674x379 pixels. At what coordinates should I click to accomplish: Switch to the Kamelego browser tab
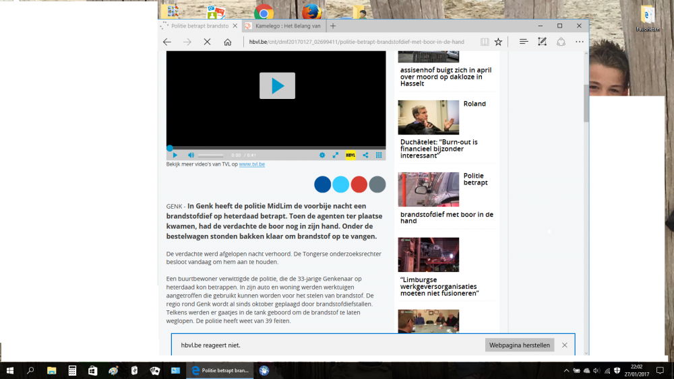pos(285,26)
